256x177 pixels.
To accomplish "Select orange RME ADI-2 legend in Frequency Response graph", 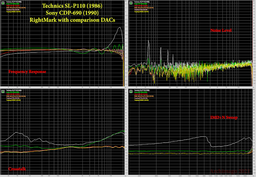I will pyautogui.click(x=16, y=8).
